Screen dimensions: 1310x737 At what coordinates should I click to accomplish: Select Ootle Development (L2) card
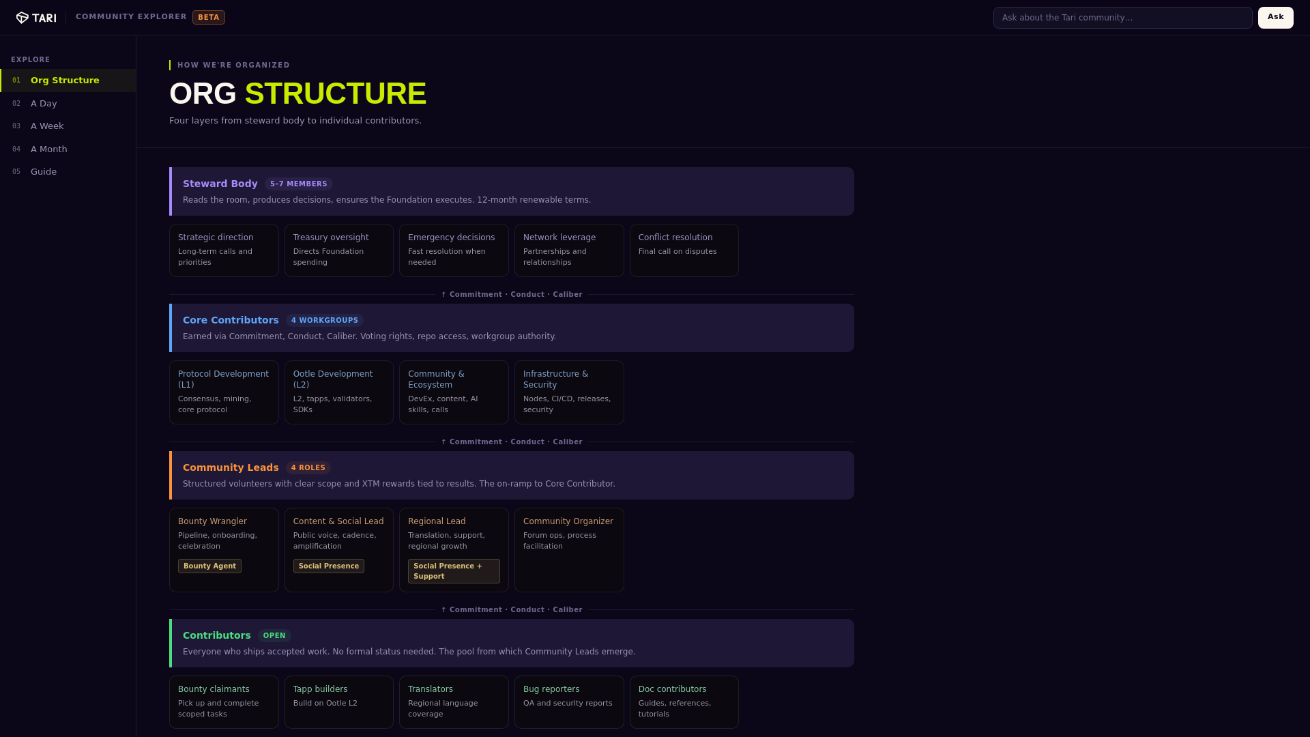tap(339, 392)
